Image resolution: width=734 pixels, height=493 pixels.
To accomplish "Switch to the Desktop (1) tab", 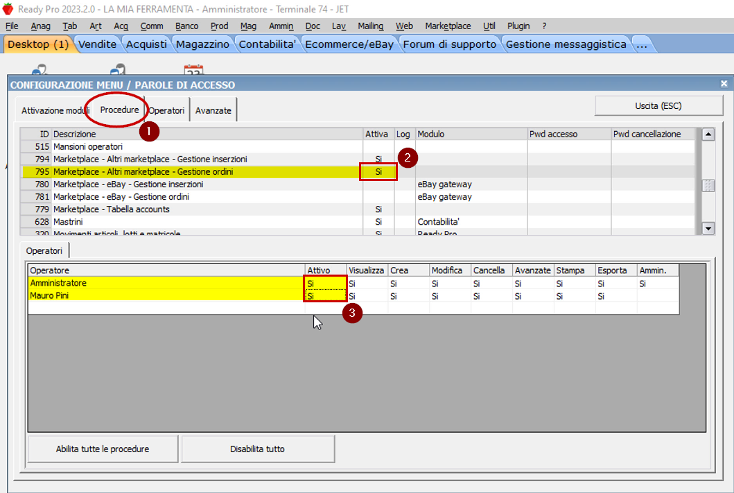I will click(38, 44).
